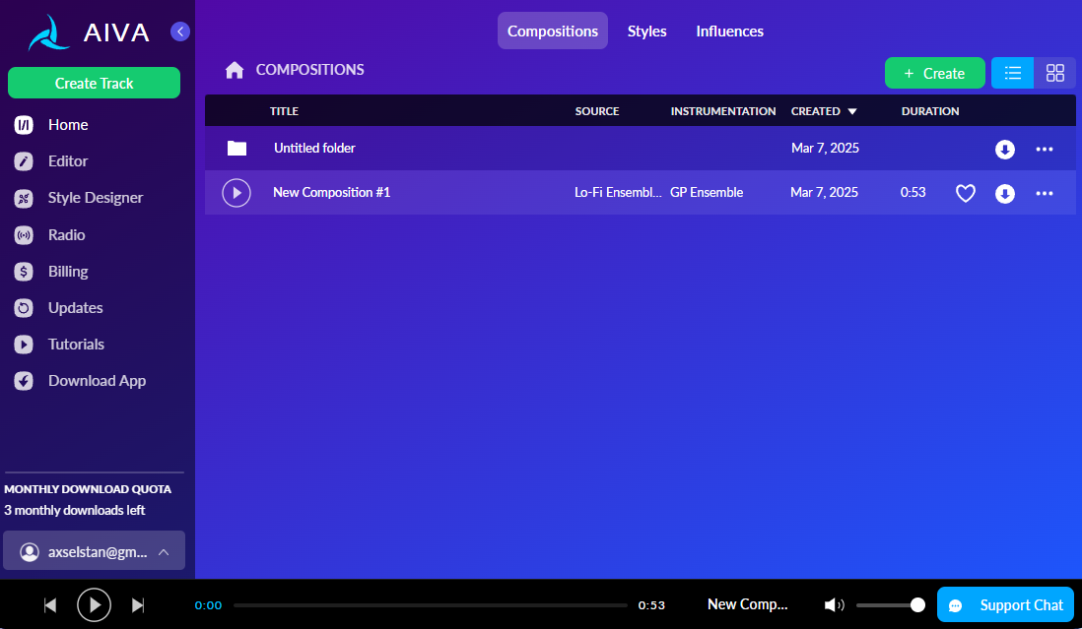The height and width of the screenshot is (629, 1082).
Task: Open more options for New Composition #1
Action: pyautogui.click(x=1045, y=194)
